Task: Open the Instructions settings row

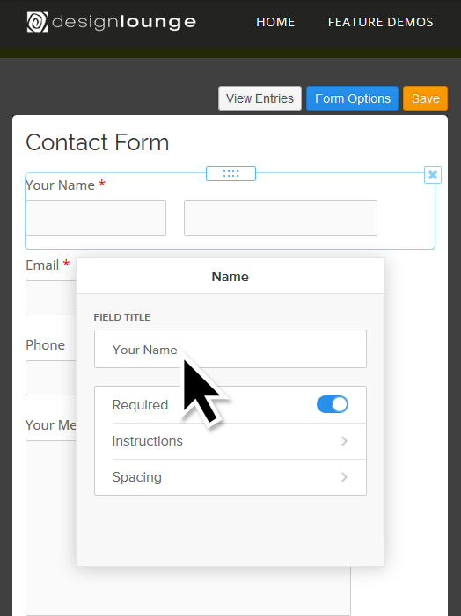Action: pyautogui.click(x=230, y=441)
